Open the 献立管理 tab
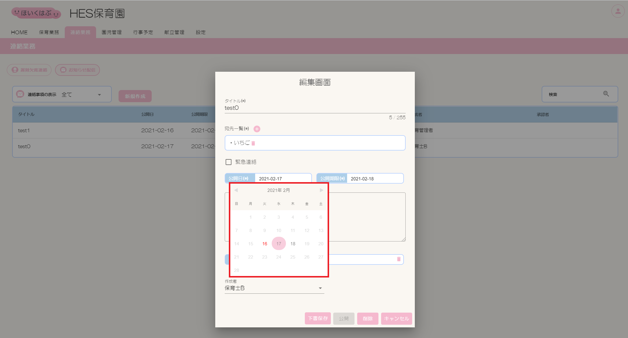This screenshot has height=338, width=628. click(174, 32)
